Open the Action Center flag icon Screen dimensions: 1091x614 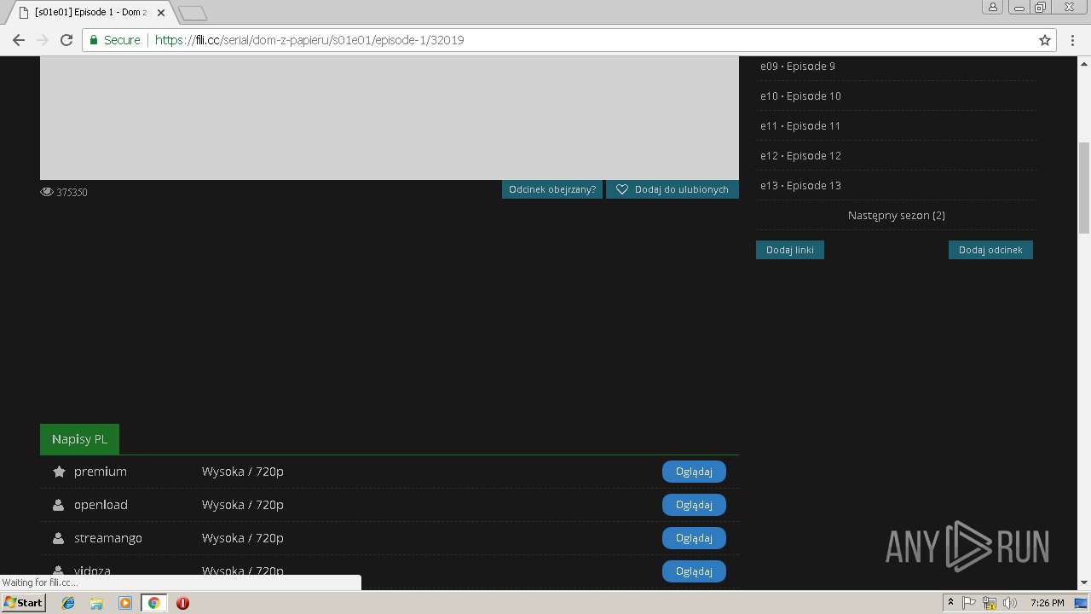pyautogui.click(x=969, y=603)
